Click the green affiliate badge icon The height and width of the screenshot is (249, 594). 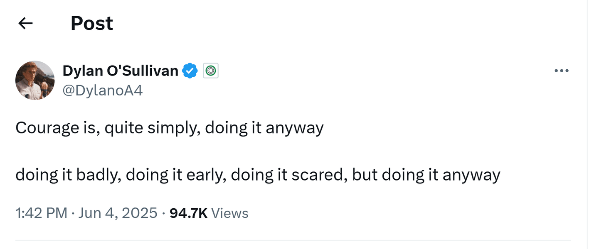pyautogui.click(x=211, y=71)
